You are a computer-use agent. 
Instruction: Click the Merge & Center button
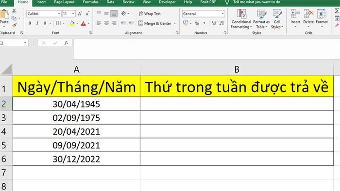tap(155, 23)
